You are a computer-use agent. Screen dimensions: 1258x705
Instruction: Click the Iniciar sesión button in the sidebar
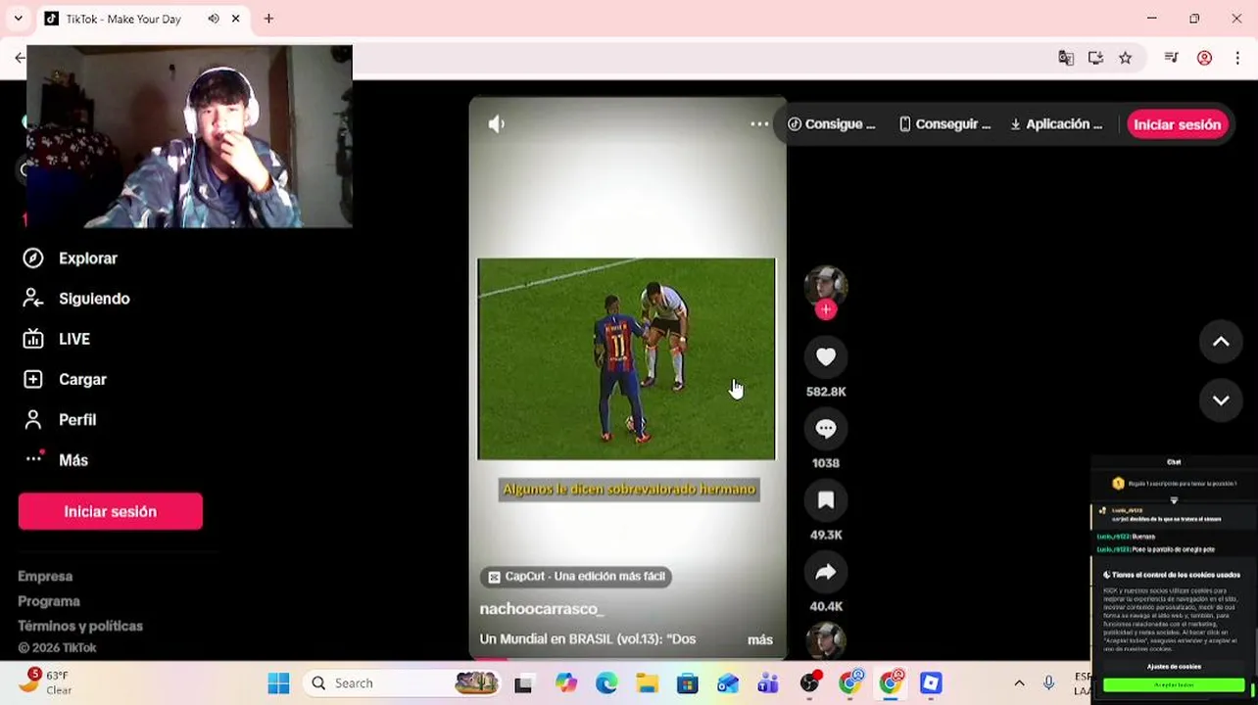tap(110, 511)
